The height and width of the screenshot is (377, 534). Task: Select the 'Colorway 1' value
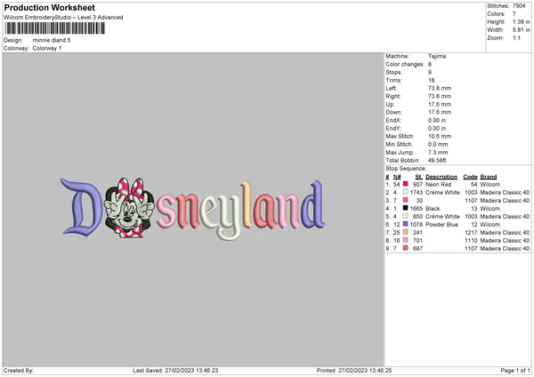click(x=47, y=48)
